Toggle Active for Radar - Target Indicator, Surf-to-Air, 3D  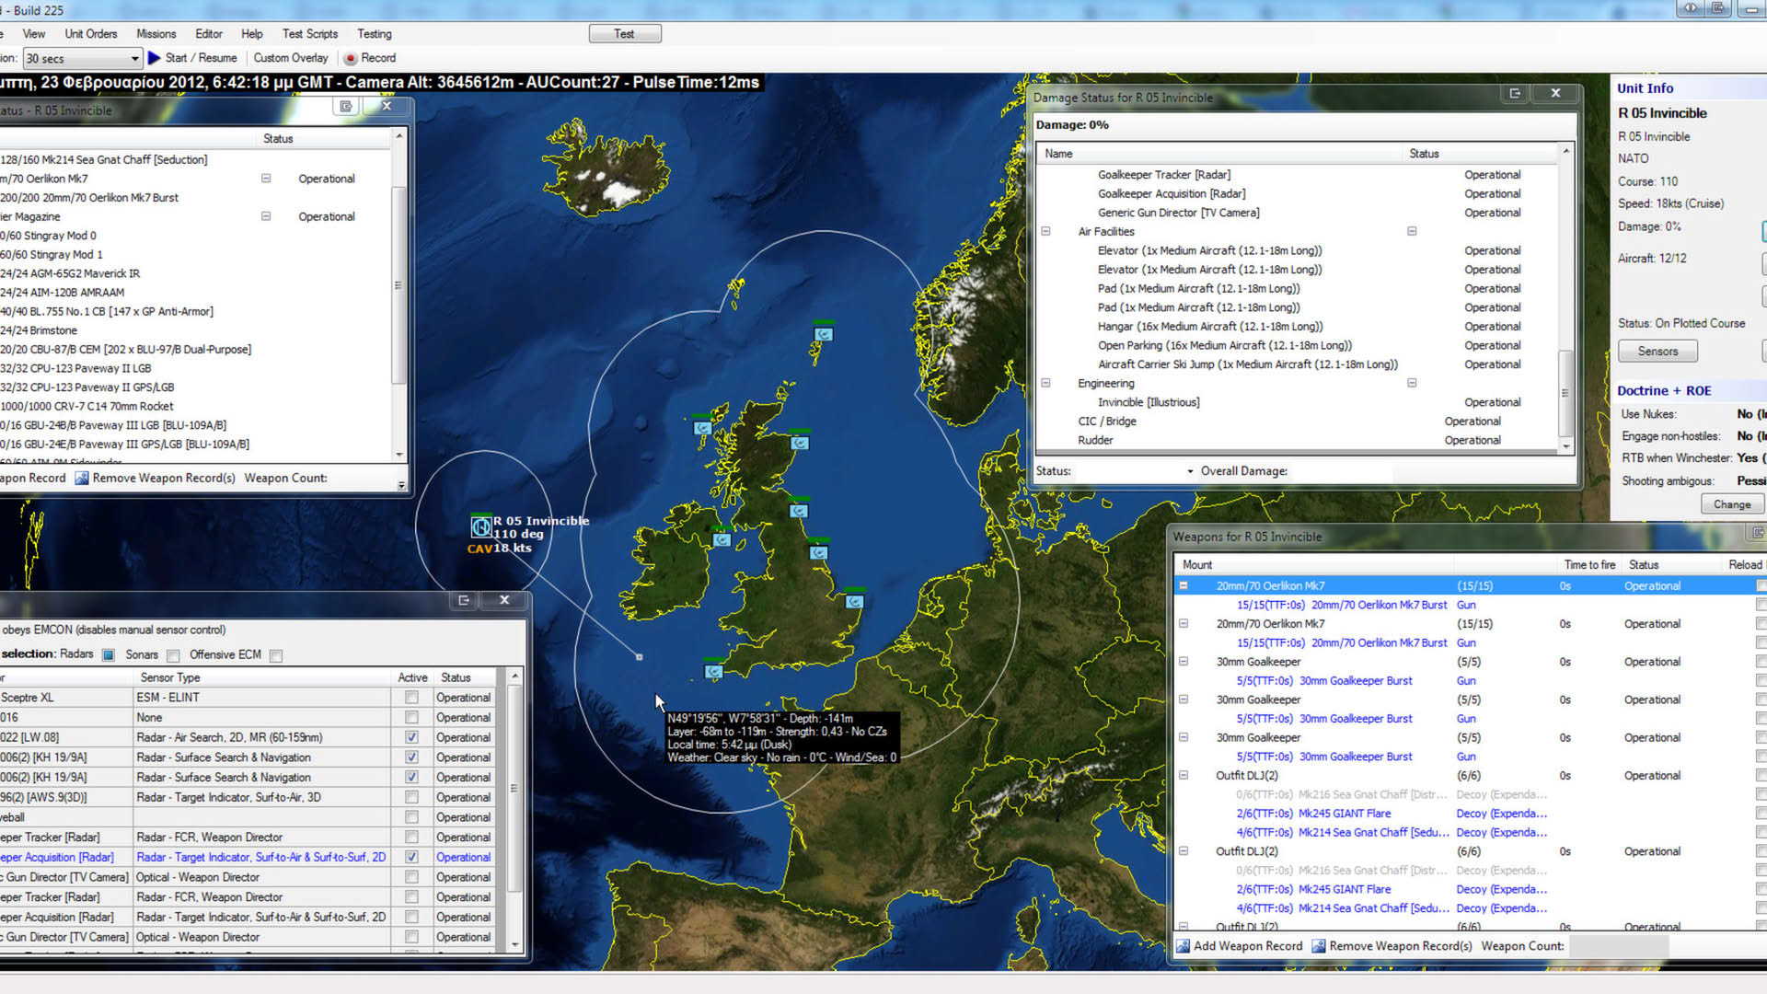pyautogui.click(x=411, y=797)
